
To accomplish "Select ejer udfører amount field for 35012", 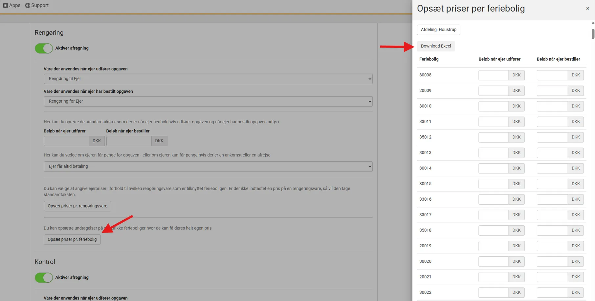I will click(493, 137).
